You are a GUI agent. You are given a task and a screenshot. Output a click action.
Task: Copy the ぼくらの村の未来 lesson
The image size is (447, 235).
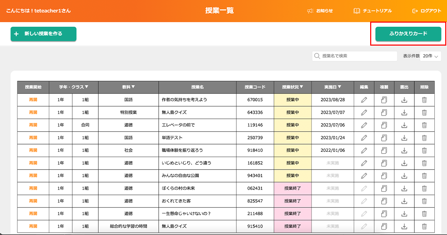tap(384, 188)
